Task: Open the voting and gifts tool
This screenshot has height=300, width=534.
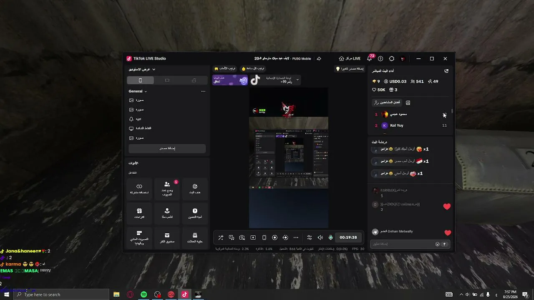Action: 139,238
